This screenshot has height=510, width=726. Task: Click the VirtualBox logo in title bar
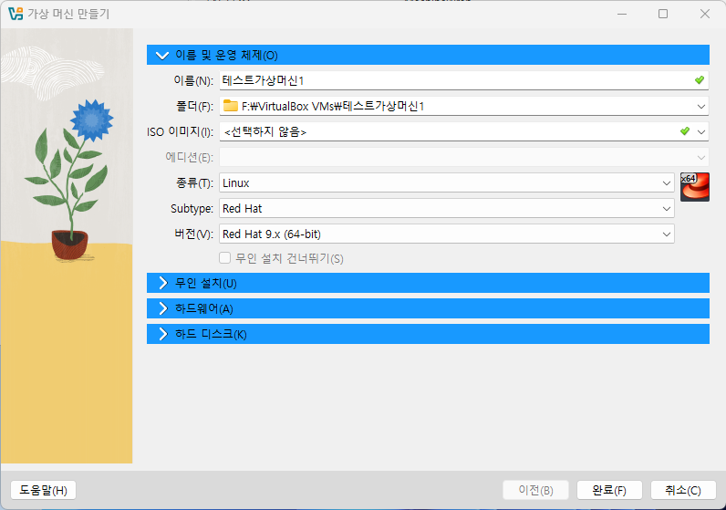(x=16, y=14)
